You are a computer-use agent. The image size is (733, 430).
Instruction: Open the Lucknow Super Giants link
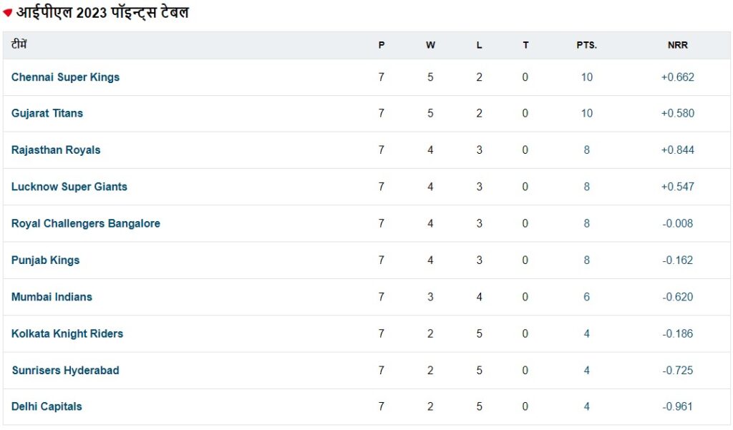69,187
